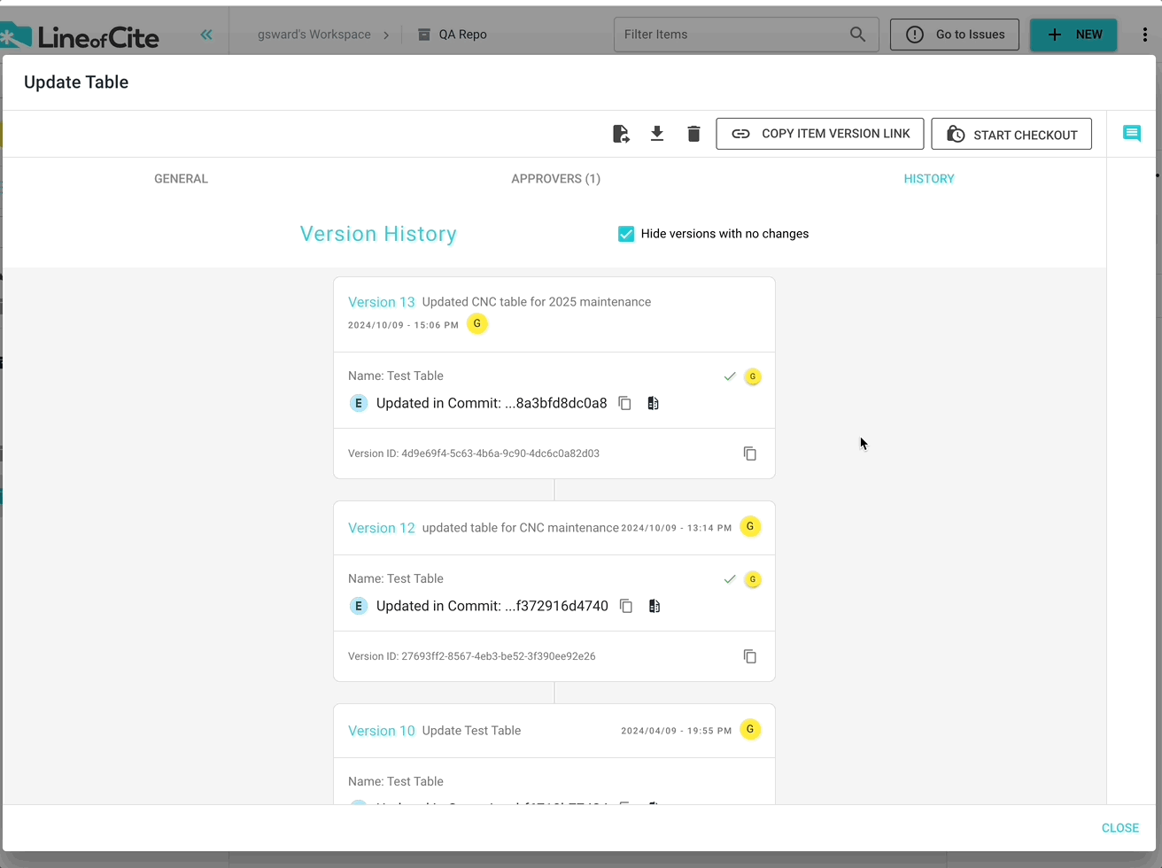Open the Approvers (1) tab
The height and width of the screenshot is (868, 1162).
555,179
